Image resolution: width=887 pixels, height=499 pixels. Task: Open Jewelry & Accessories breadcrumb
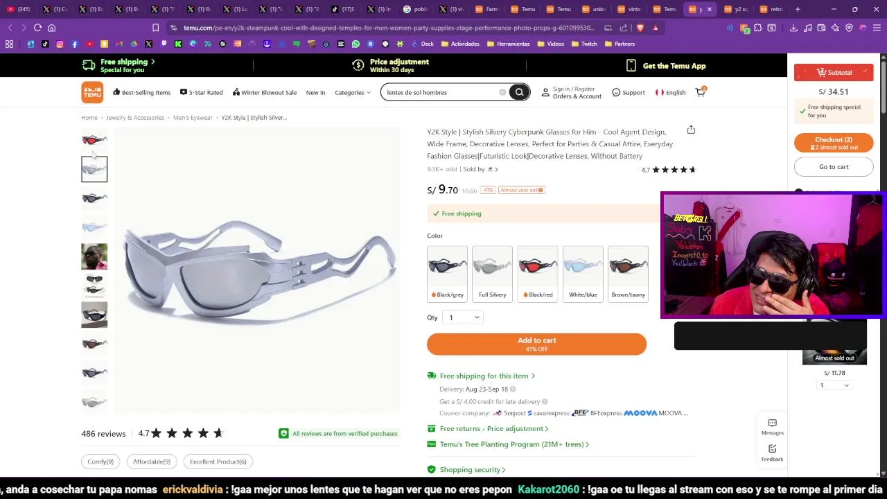point(135,118)
